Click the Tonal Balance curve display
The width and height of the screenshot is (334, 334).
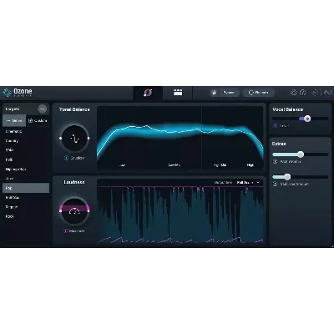coord(180,137)
